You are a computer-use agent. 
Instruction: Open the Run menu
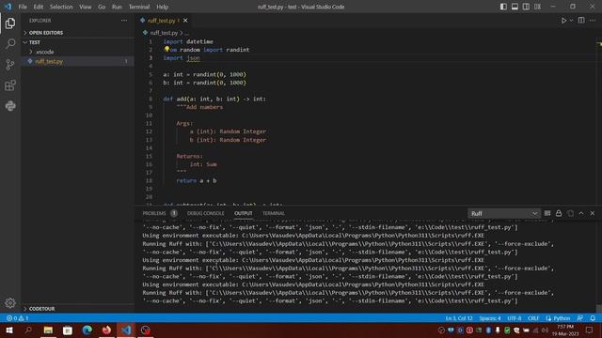(x=117, y=7)
